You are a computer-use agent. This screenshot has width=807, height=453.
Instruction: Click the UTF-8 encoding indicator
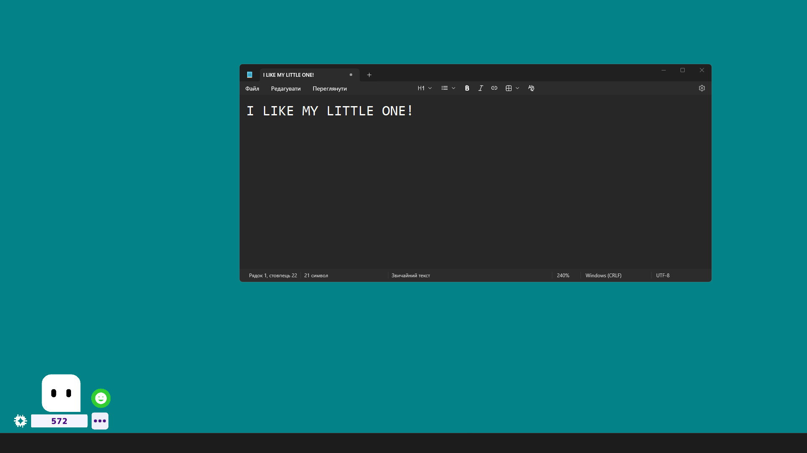coord(663,275)
